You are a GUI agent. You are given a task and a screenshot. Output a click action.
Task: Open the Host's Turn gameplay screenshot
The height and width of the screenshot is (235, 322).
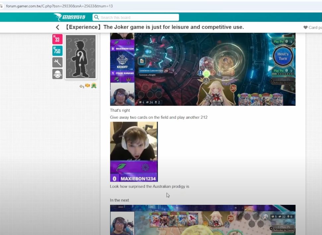203,69
